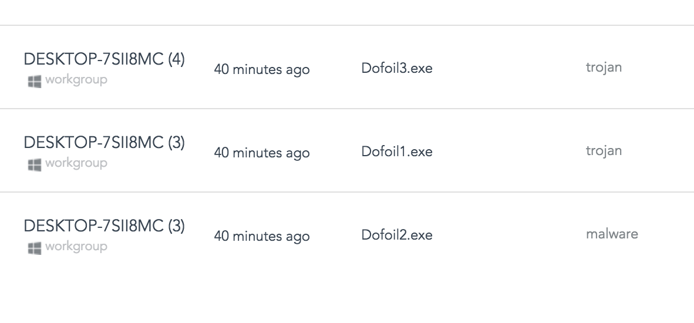Open the Dofoil2.exe file name

[397, 235]
